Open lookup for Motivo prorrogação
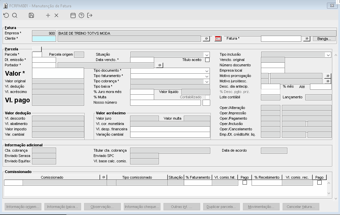The height and width of the screenshot is (215, 340). tap(328, 76)
